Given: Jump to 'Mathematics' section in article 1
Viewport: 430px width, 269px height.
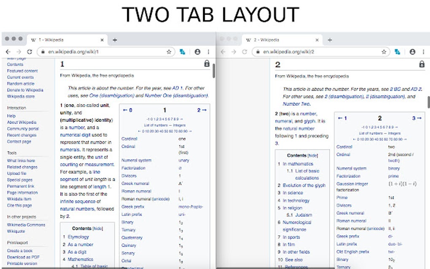Looking at the screenshot, I should (x=81, y=259).
